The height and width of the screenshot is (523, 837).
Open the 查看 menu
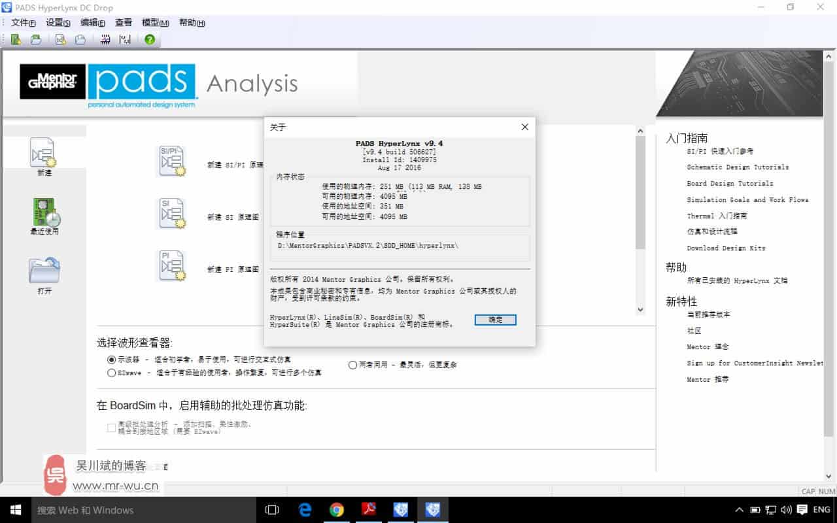pyautogui.click(x=124, y=23)
